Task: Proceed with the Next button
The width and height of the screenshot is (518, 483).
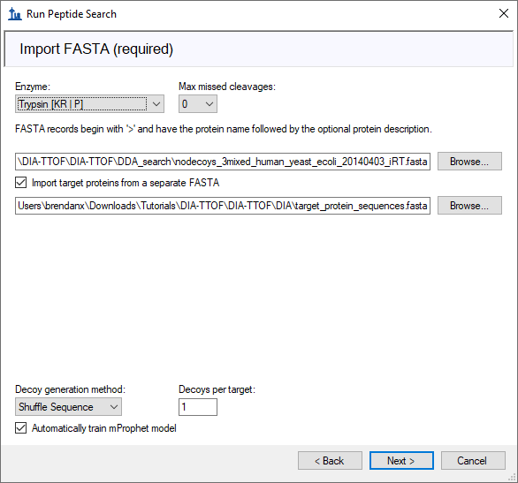Action: [401, 461]
